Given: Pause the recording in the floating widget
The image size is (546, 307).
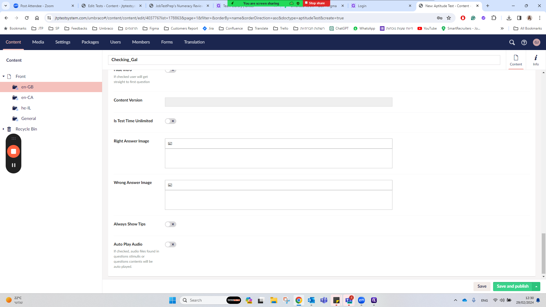Looking at the screenshot, I should click(13, 165).
